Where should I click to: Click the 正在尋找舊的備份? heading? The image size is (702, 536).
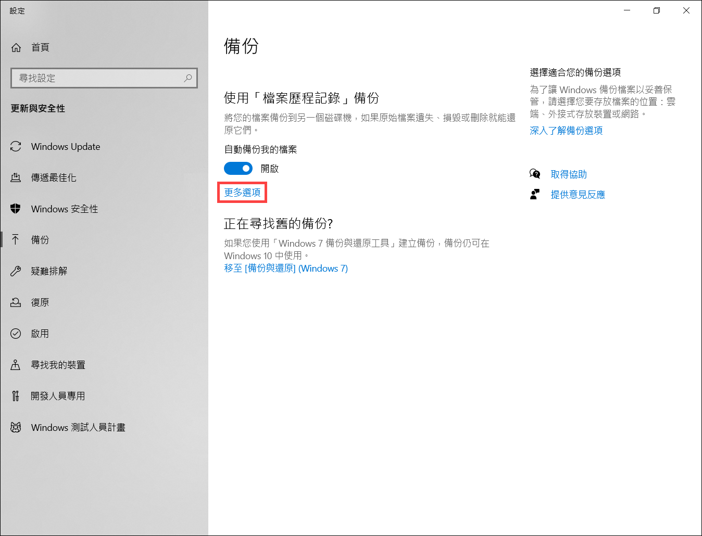click(x=278, y=224)
